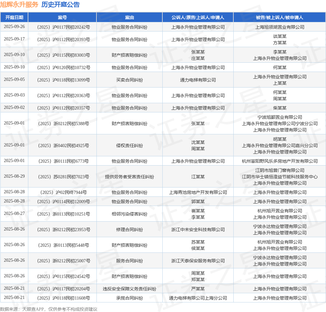Click the 开庭日期 column header

pos(14,18)
